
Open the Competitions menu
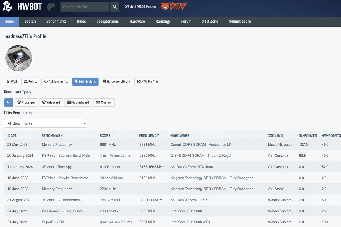click(x=108, y=22)
